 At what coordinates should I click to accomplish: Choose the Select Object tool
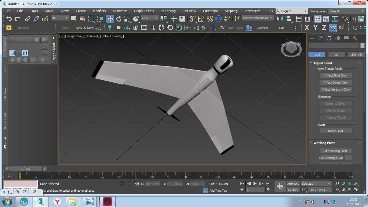pos(74,19)
